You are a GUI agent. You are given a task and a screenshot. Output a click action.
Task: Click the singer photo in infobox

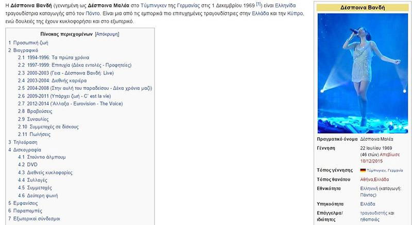[x=363, y=73]
